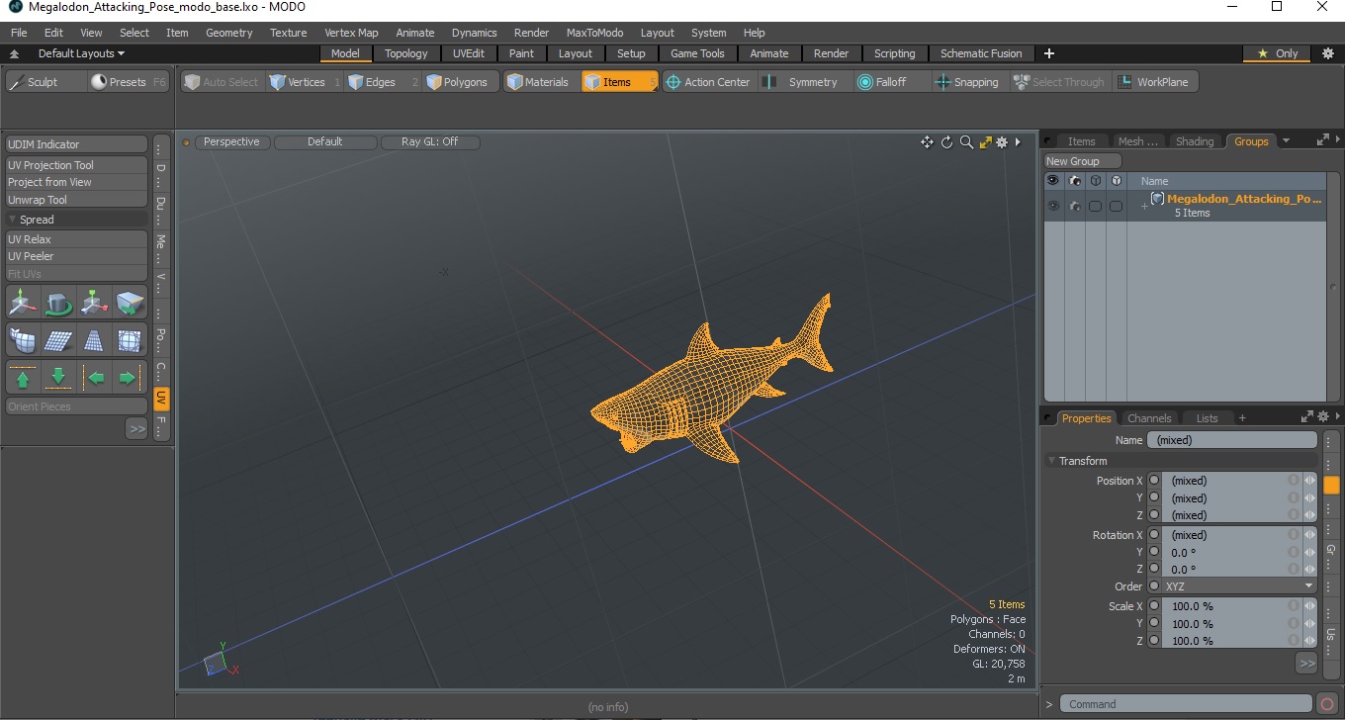Open the MaxToModo menu

point(596,33)
